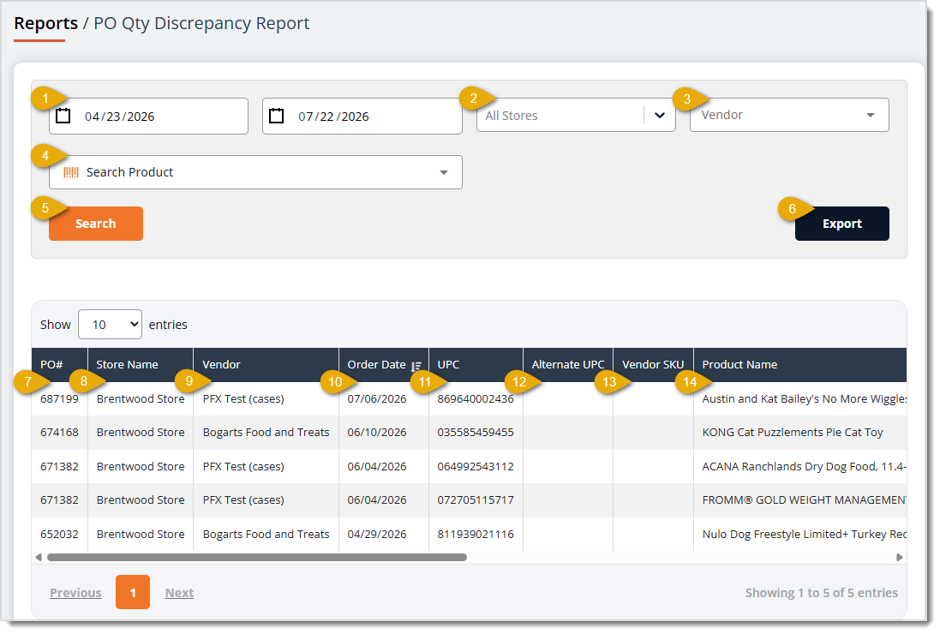Expand the Vendor filter dropdown
The width and height of the screenshot is (940, 634).
coord(789,115)
